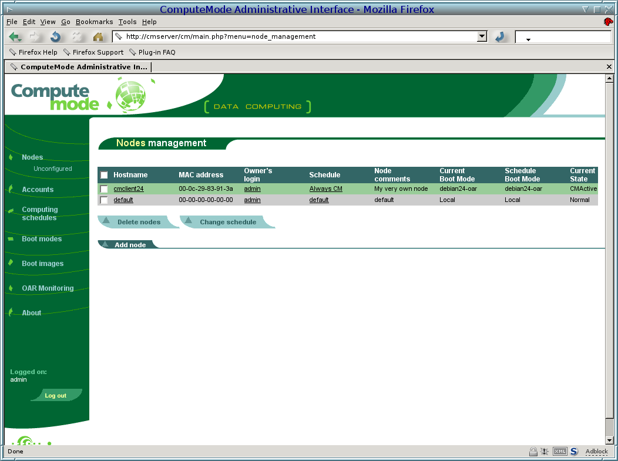Open the admin owner link for cmclient24
Screen dimensions: 618x461
tap(252, 189)
